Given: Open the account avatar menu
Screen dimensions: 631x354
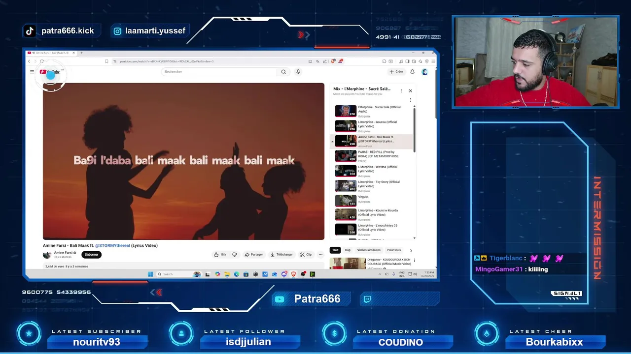Looking at the screenshot, I should (x=424, y=72).
